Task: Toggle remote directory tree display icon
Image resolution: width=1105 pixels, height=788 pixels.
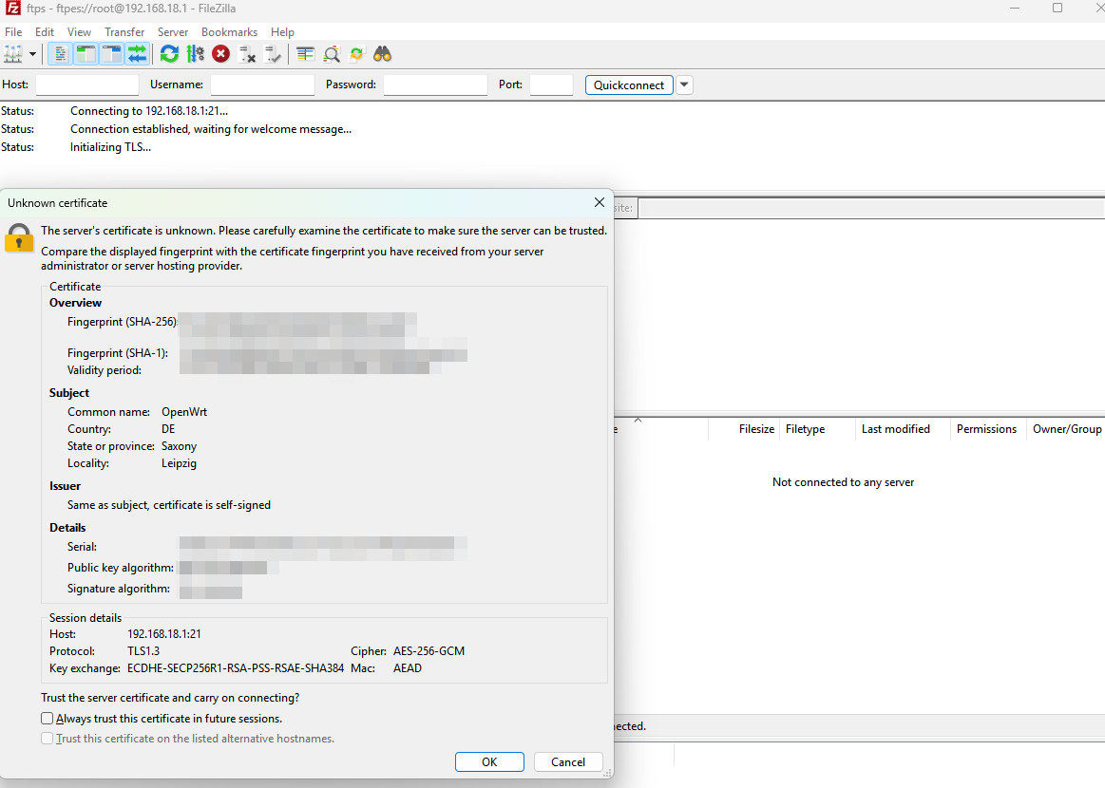Action: click(111, 54)
